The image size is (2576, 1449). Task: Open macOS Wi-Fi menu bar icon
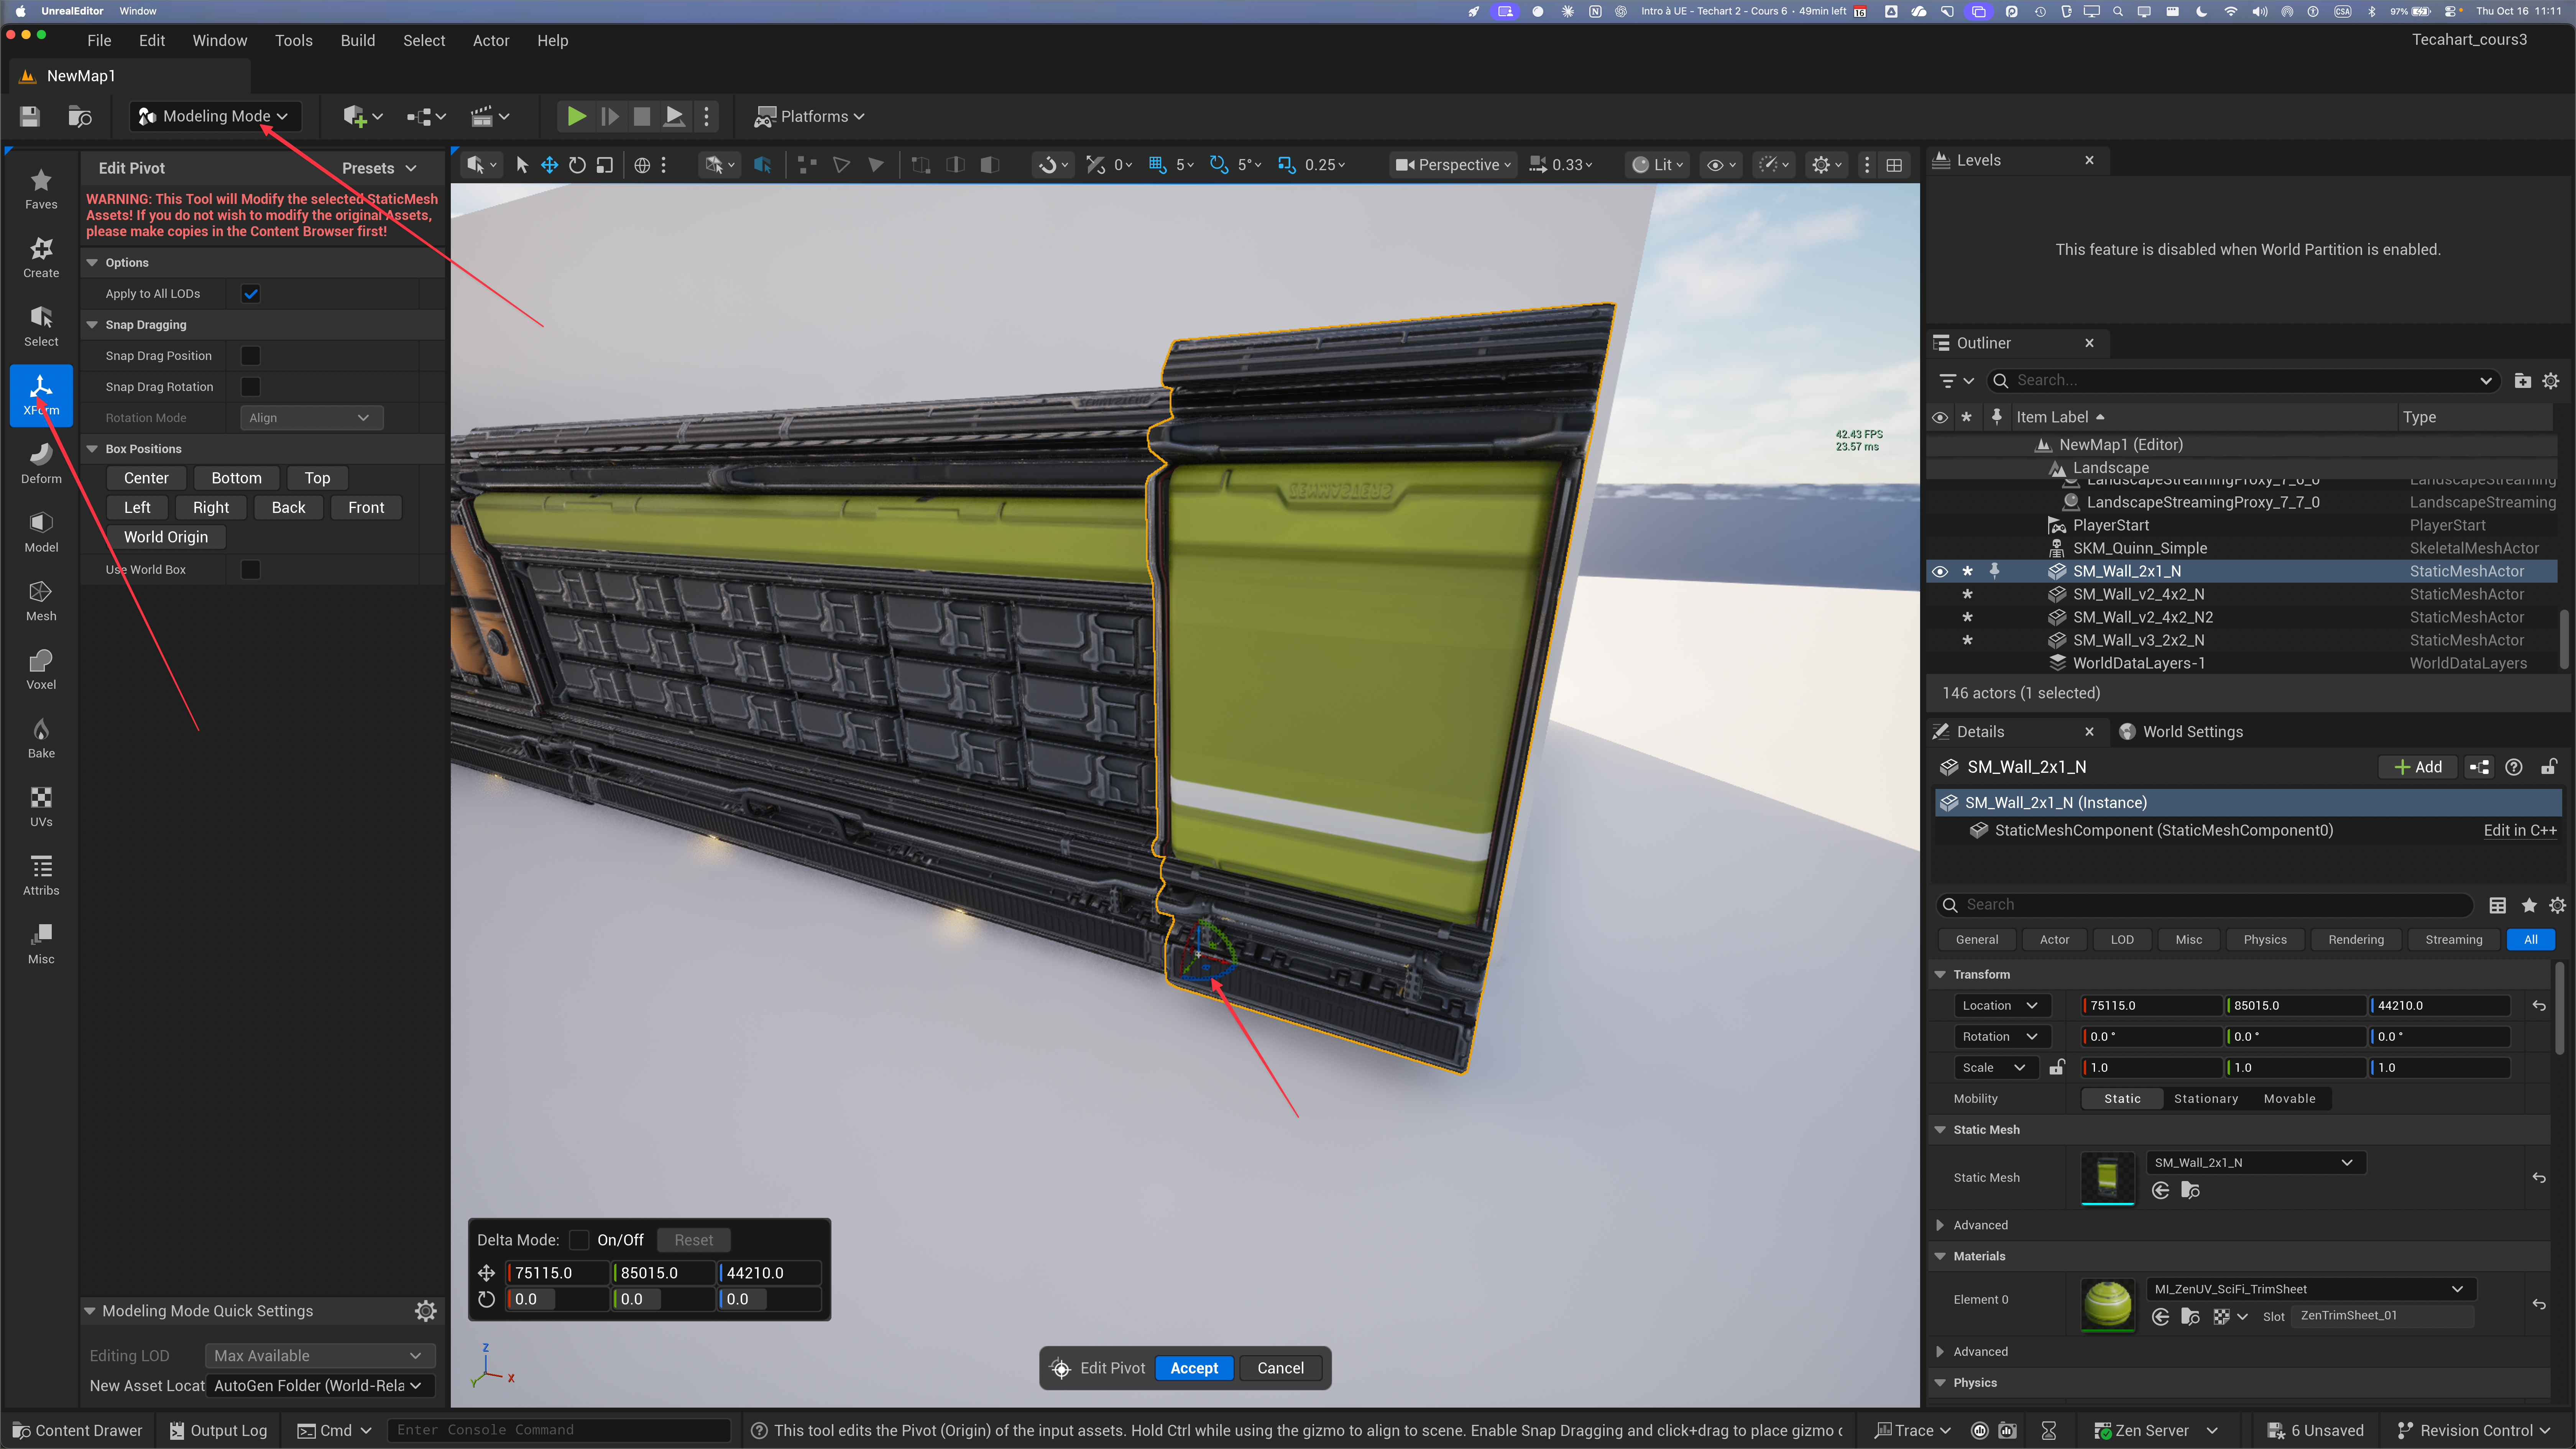(x=2231, y=11)
